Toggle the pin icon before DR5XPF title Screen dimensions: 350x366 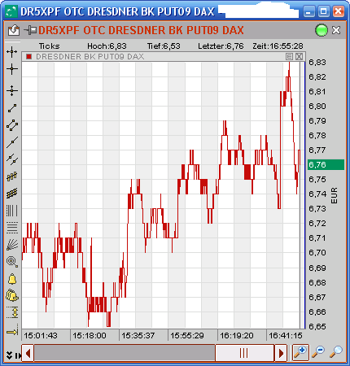click(x=30, y=30)
